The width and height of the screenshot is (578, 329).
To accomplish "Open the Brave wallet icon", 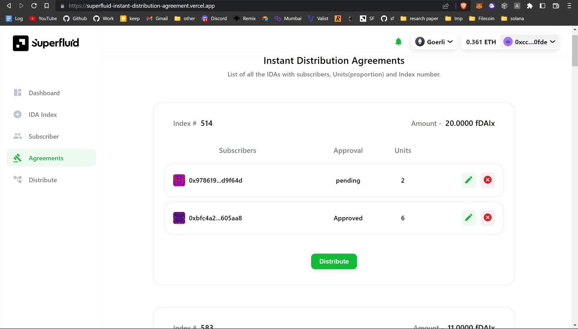I will pyautogui.click(x=556, y=6).
